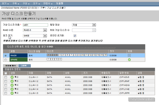Select disk slot 7 in RAID5 row
Image resolution: width=159 pixels, height=105 pixels.
(71, 55)
